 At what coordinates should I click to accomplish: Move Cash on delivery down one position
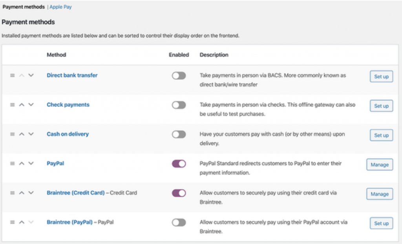(31, 134)
